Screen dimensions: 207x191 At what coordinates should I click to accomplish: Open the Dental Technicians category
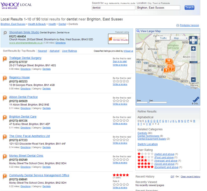pyautogui.click(x=148, y=136)
